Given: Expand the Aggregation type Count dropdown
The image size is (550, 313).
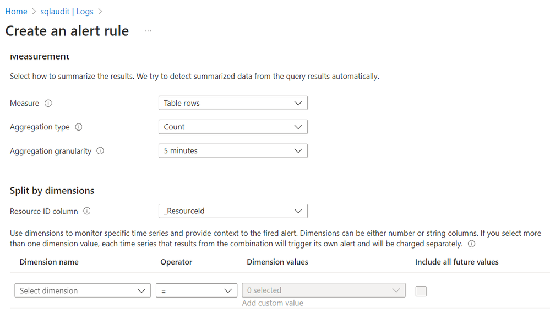Looking at the screenshot, I should coord(232,127).
